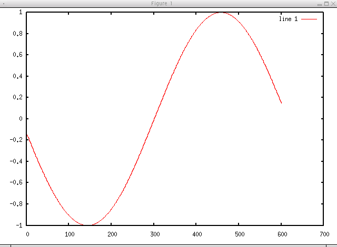This screenshot has height=247, width=337.
Task: Click y-axis label -0.4
Action: (16, 161)
